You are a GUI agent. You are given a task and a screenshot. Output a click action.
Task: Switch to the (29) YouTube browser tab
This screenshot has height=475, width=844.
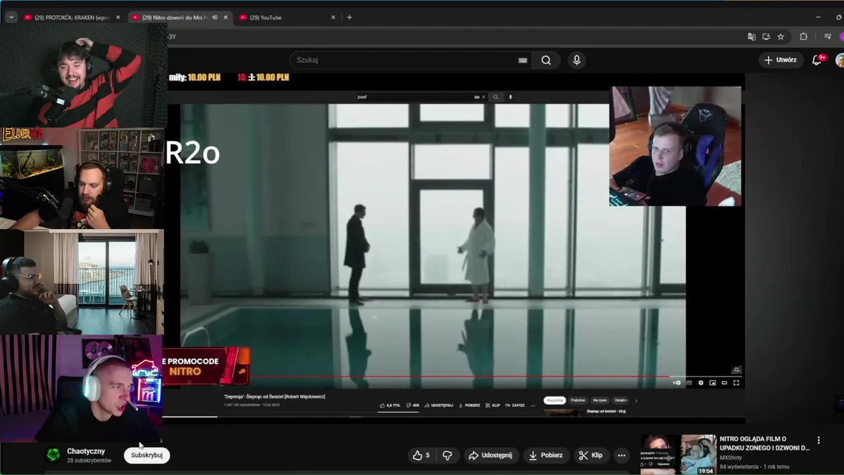(289, 17)
